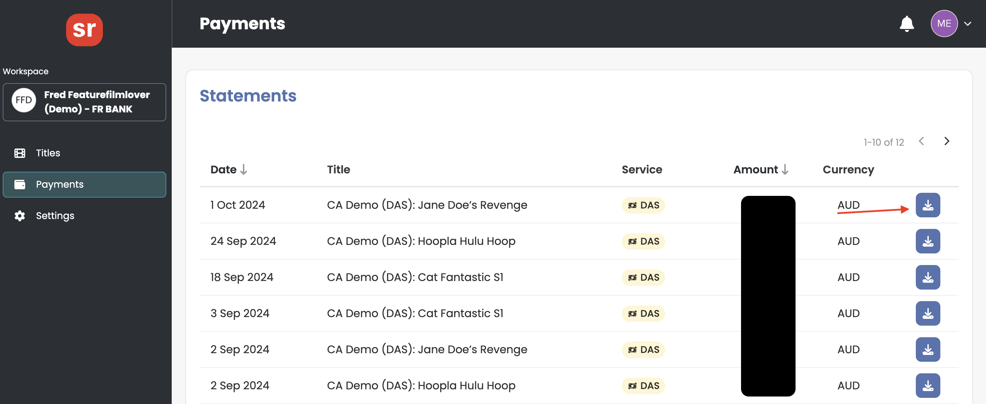Download the 18 Sep 2024 Cat Fantastic statement

point(927,277)
